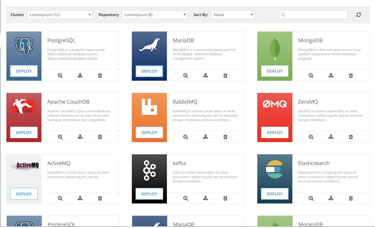375x228 pixels.
Task: Deploy PostgreSQL
Action: pyautogui.click(x=24, y=71)
